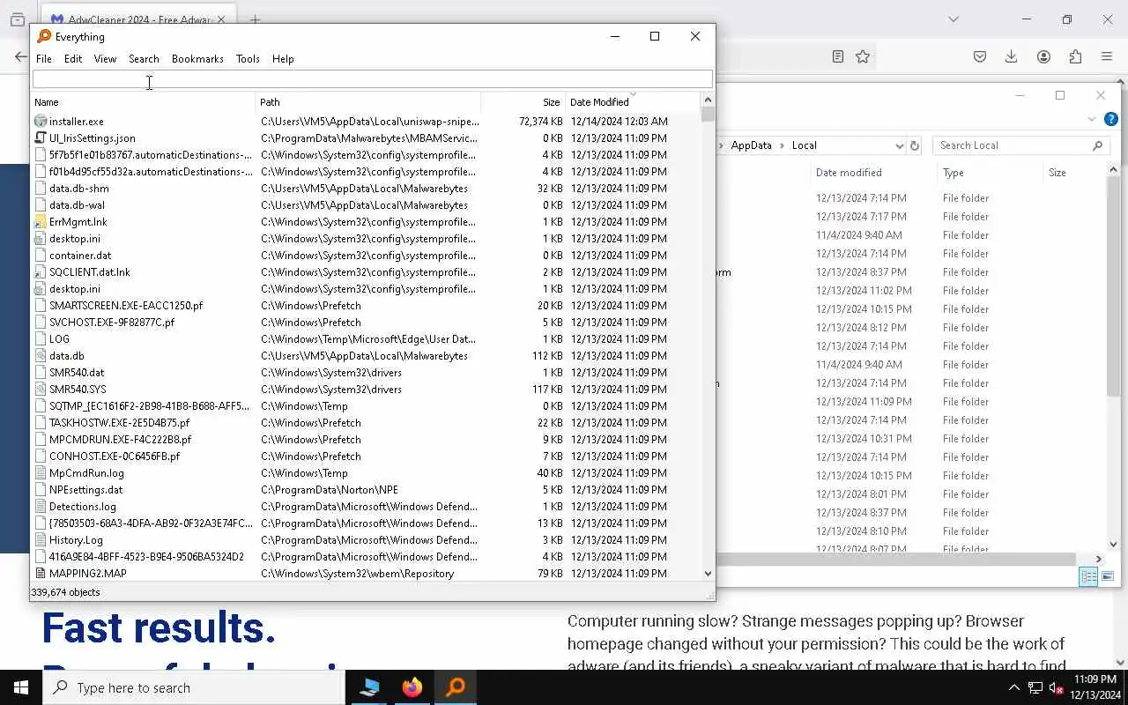Select the data.db file icon
1128x705 pixels.
(x=41, y=356)
